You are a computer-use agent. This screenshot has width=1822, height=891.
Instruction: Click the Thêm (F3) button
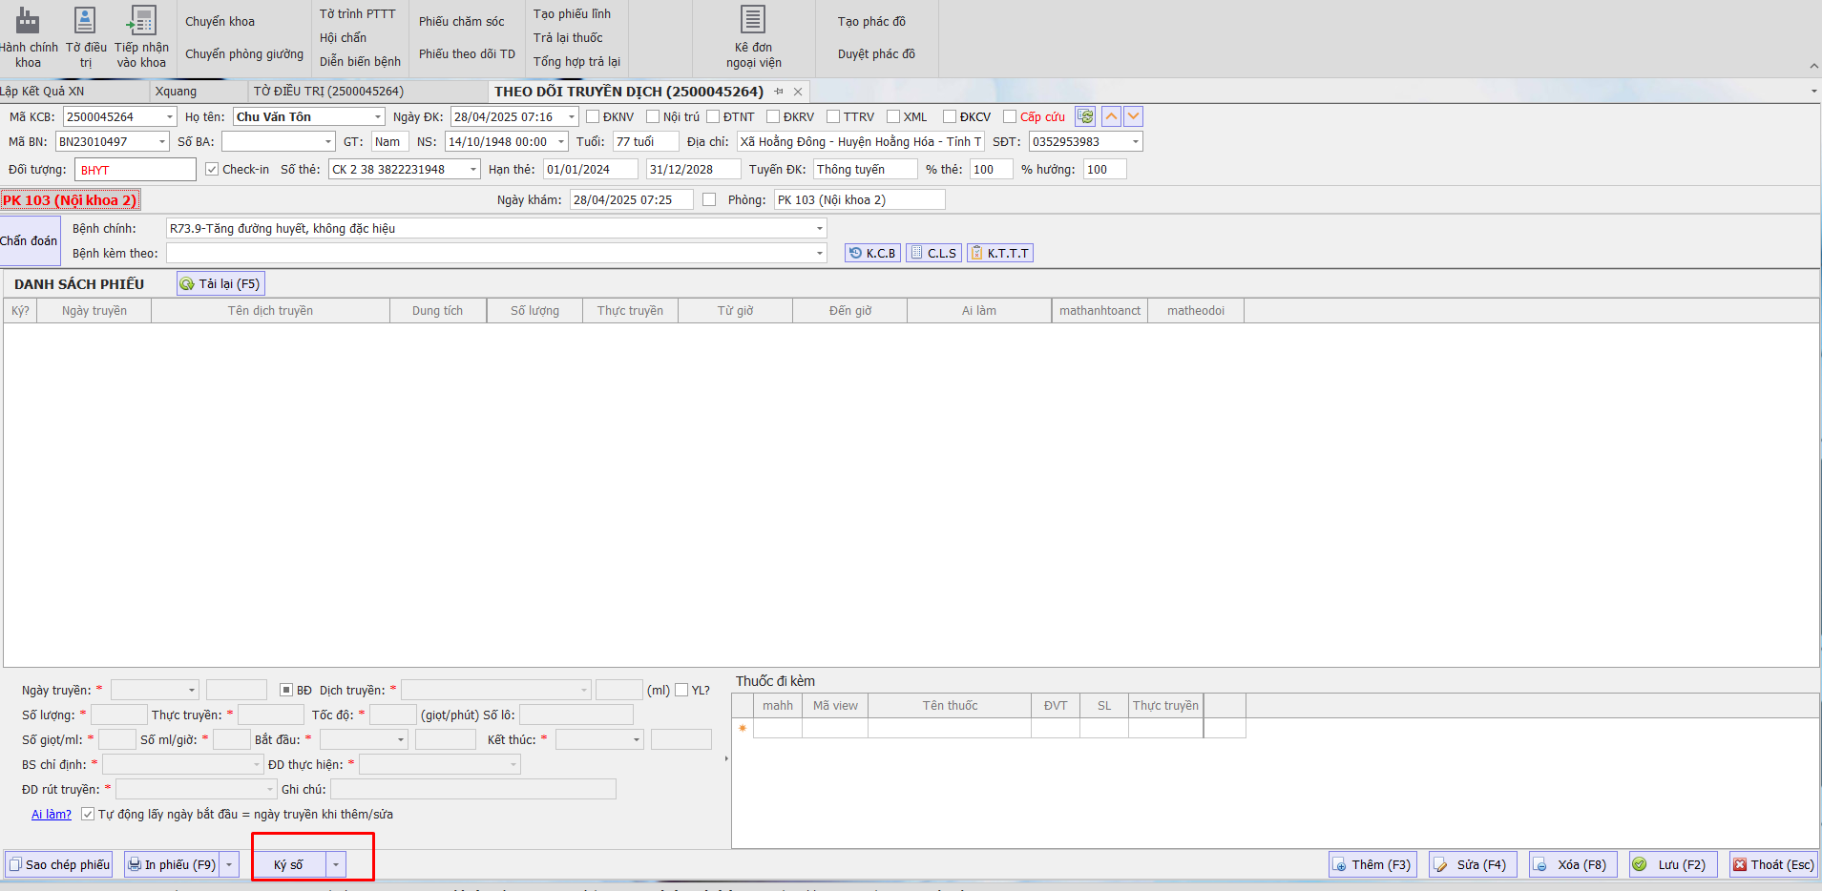(x=1372, y=865)
